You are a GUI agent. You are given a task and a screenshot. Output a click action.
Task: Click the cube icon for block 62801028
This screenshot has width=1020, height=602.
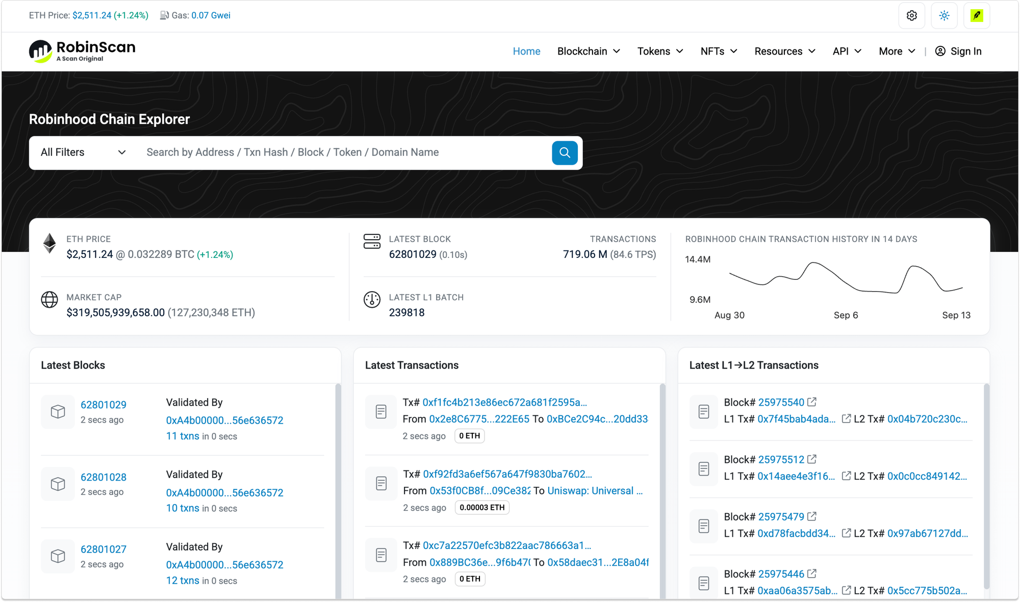point(58,484)
